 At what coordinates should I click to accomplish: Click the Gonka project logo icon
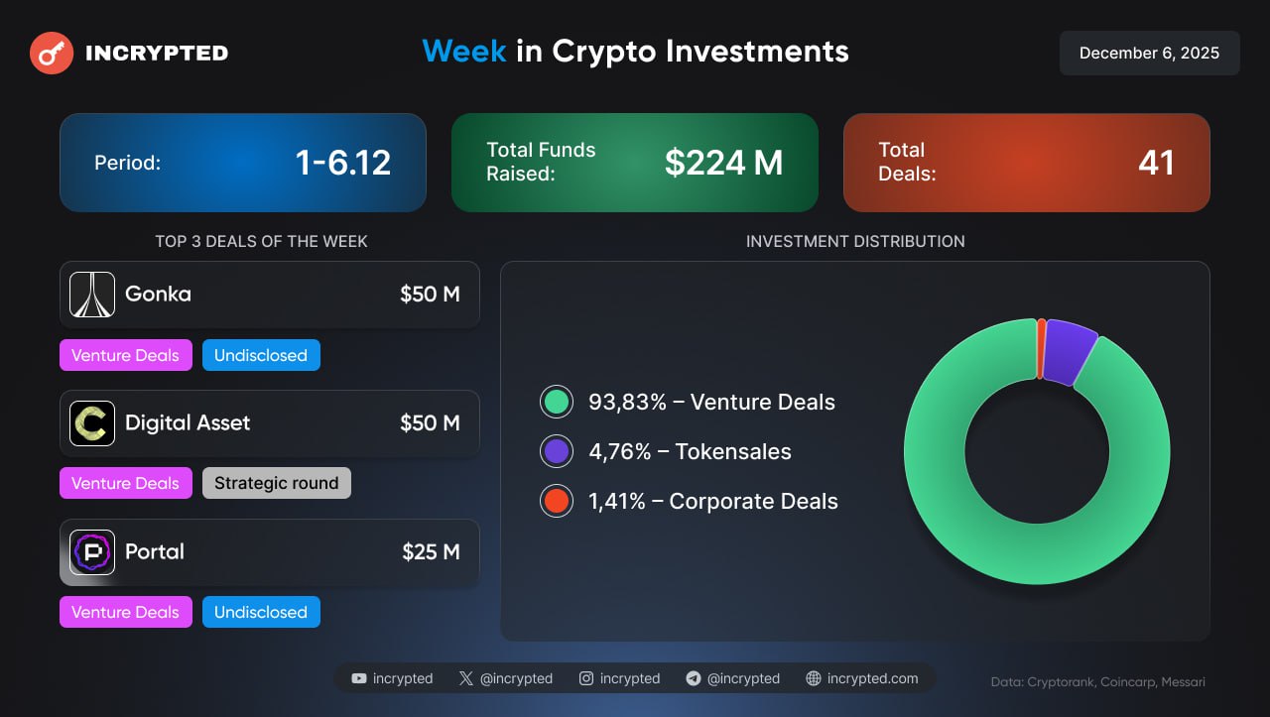click(92, 295)
